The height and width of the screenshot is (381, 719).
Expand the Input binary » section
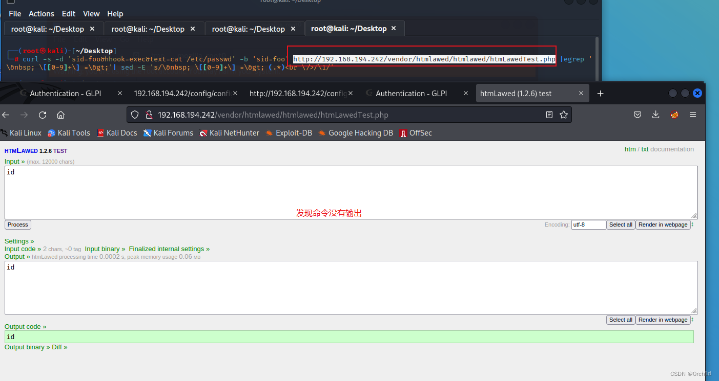105,249
